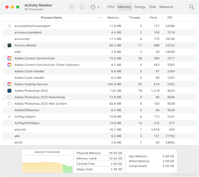This screenshot has height=177, width=199.
Task: Sort by the Threads column header
Action: (134, 18)
